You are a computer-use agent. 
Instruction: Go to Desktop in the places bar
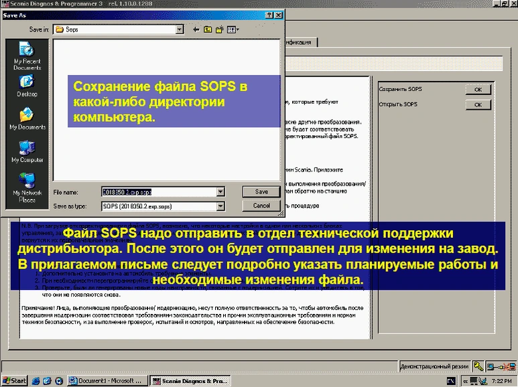[x=27, y=86]
